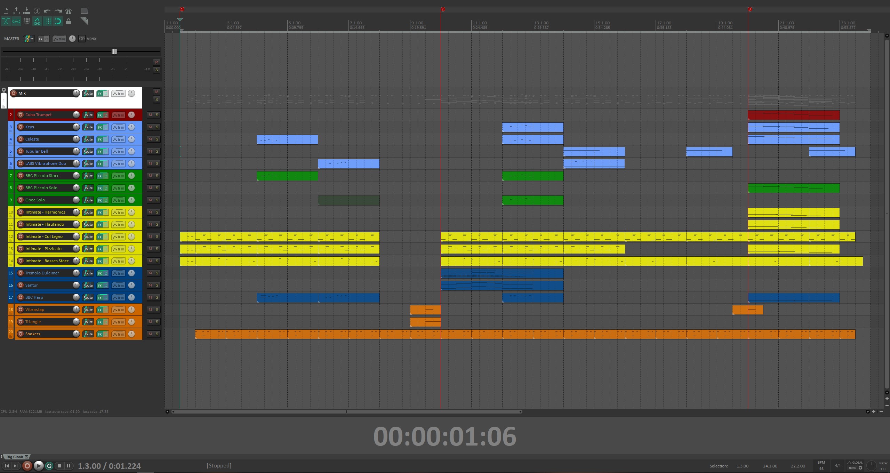Toggle the metronome icon in the toolbar
Viewport: 890px width, 473px height.
point(69,11)
